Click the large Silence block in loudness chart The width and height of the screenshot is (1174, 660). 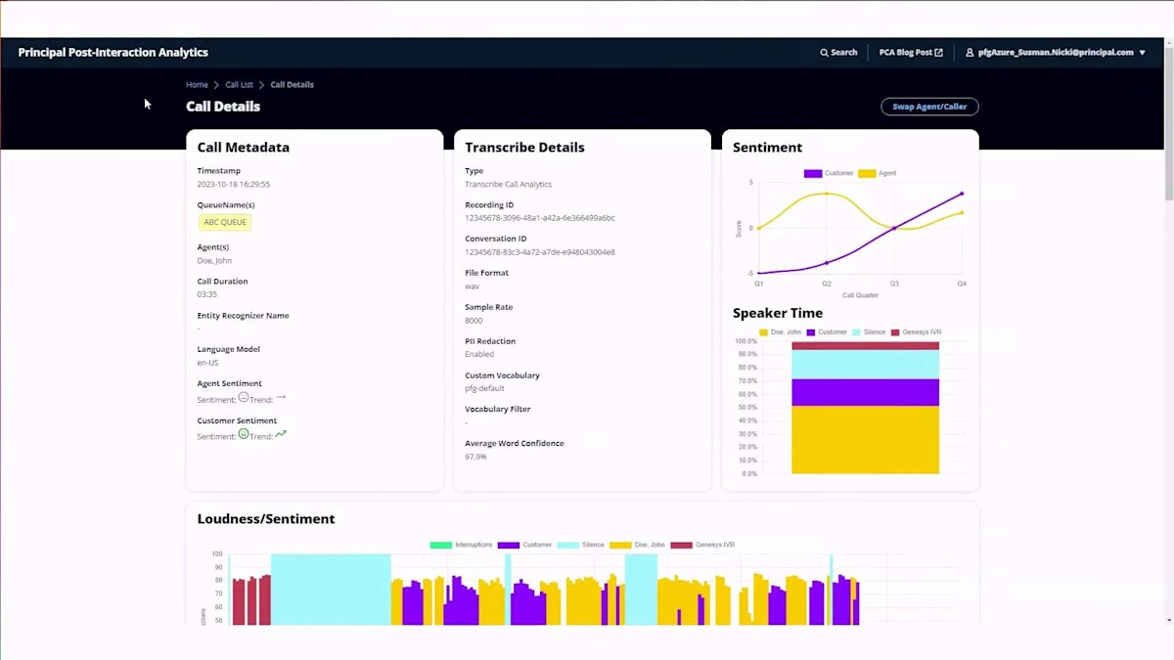coord(331,590)
